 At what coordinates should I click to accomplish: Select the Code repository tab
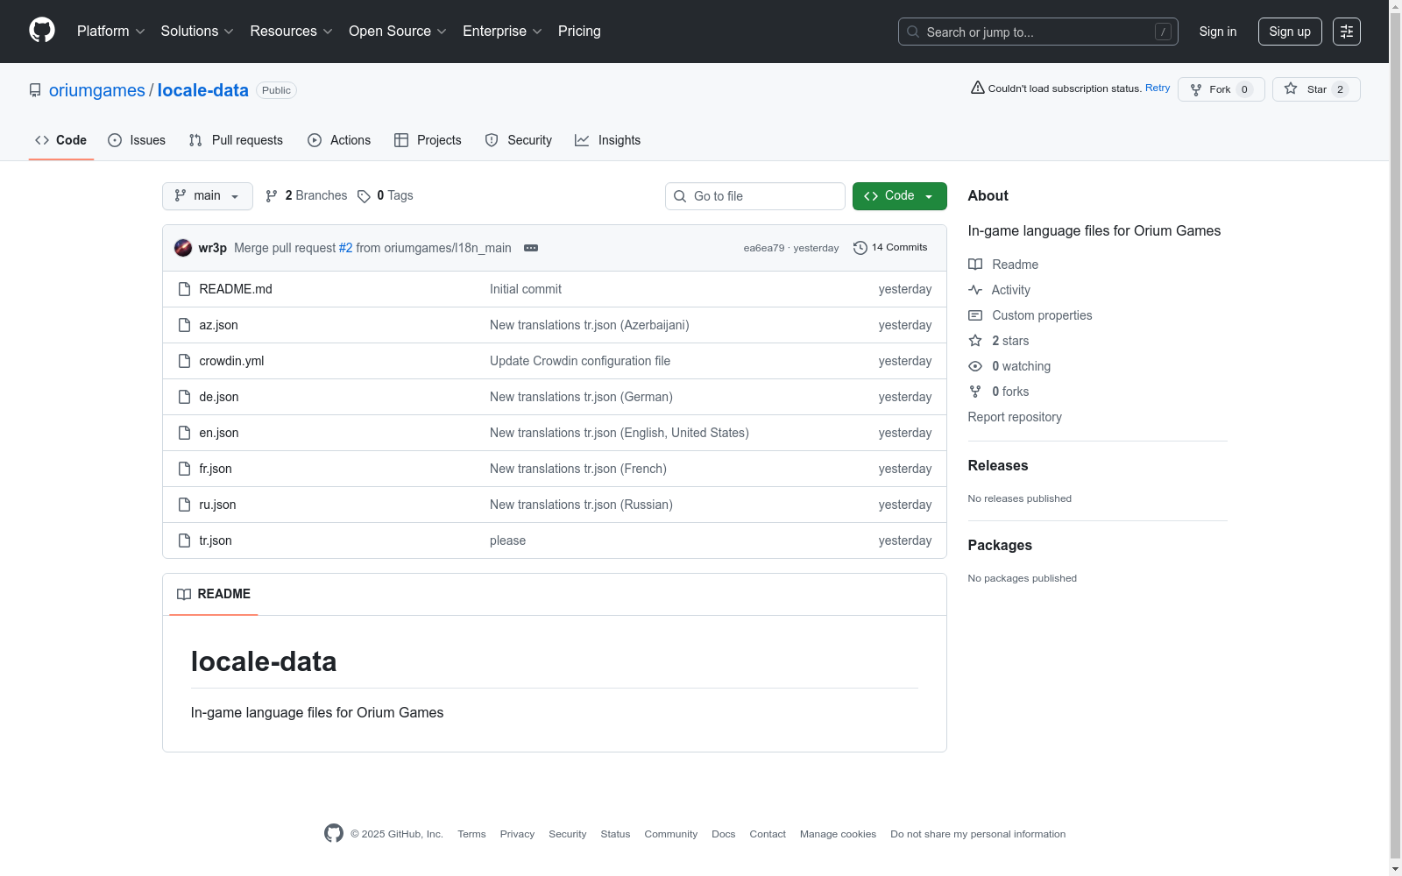pos(61,140)
